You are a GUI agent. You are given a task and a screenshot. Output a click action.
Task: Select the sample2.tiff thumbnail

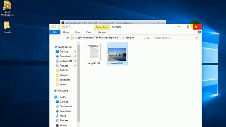tap(117, 54)
